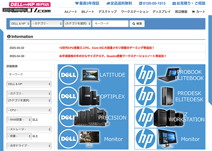The width and height of the screenshot is (212, 151).
Task: Click the 全品送料無料 link
Action: point(119,4)
